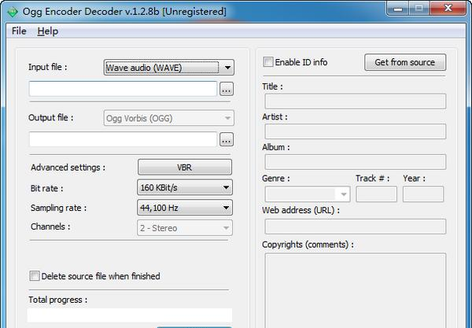Browse for the input file using the ... button
The height and width of the screenshot is (328, 472).
point(227,89)
